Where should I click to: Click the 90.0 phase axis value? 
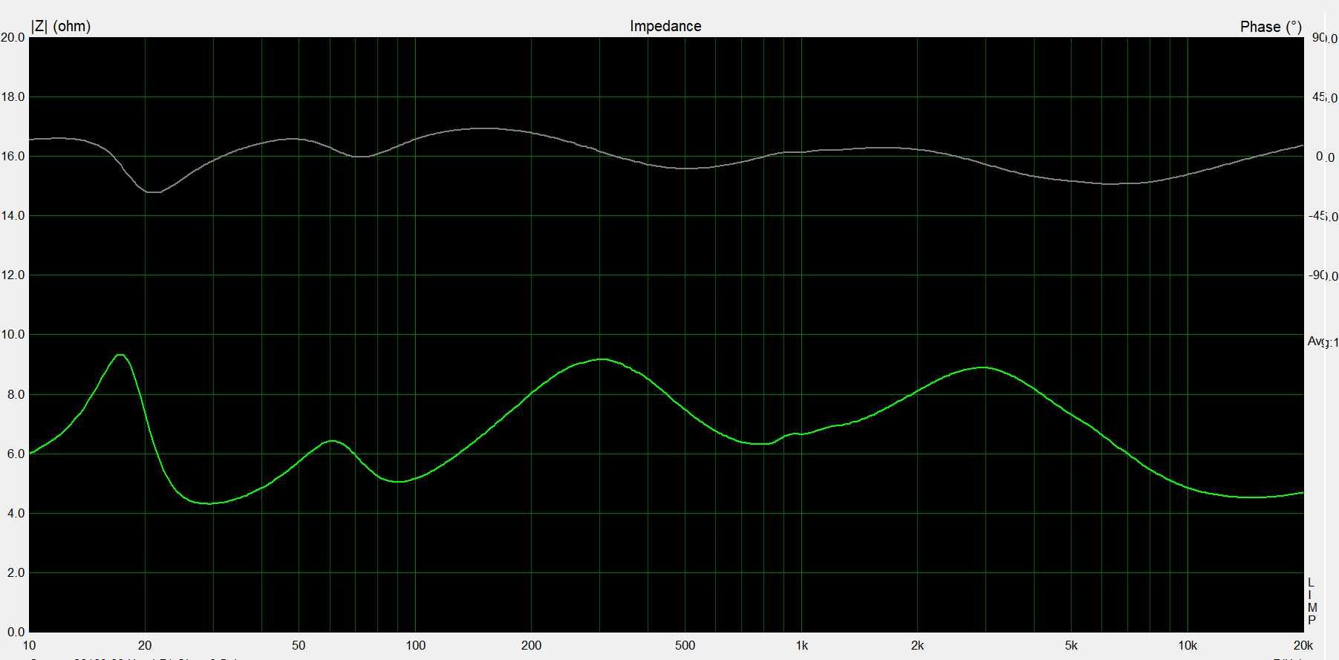1324,38
